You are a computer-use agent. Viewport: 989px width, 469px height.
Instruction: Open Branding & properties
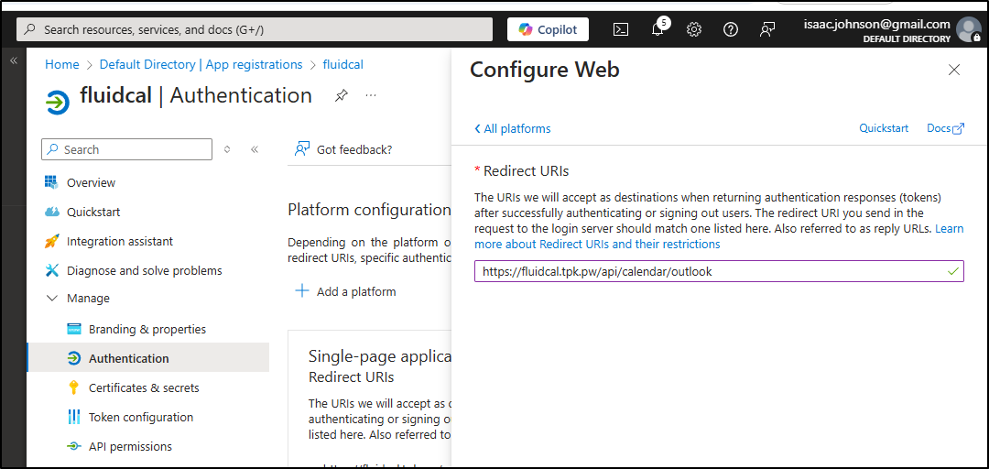pyautogui.click(x=147, y=329)
